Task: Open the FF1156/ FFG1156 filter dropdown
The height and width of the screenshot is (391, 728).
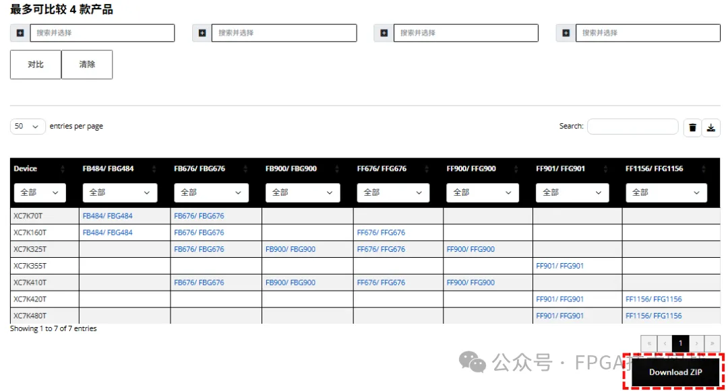Action: pyautogui.click(x=666, y=192)
